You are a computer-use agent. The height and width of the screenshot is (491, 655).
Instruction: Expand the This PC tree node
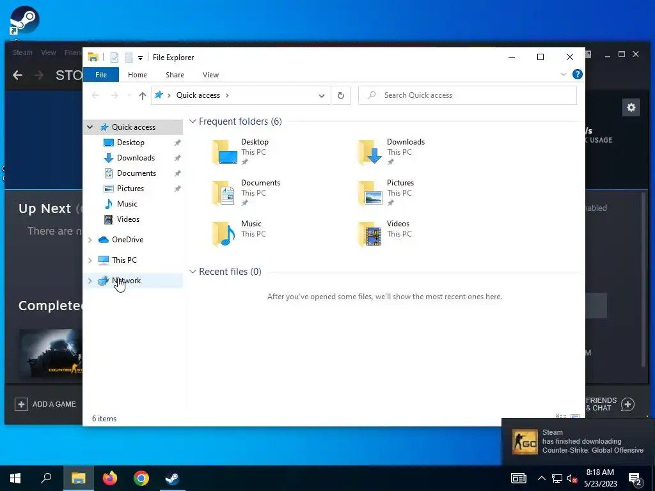pos(90,260)
